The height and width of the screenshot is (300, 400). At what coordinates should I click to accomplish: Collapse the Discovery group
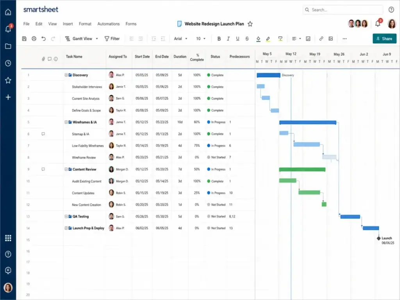pos(66,75)
